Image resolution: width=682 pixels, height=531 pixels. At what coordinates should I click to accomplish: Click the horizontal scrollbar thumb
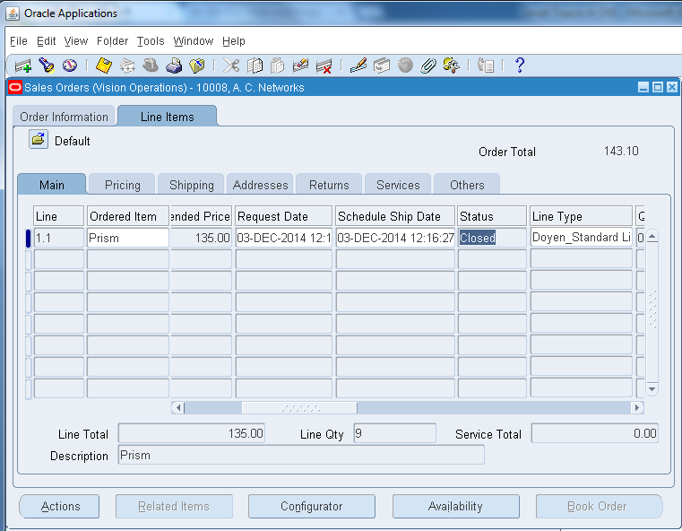coord(299,408)
